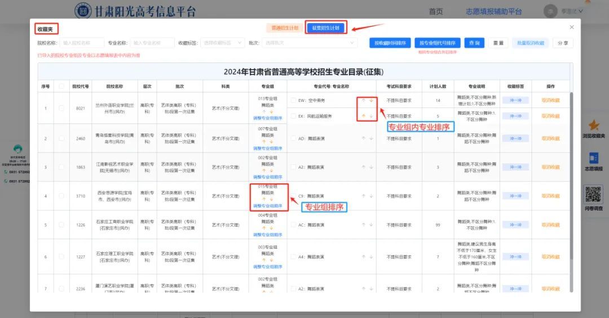Tick the EW 空中乘务 major checkbox

(293, 100)
